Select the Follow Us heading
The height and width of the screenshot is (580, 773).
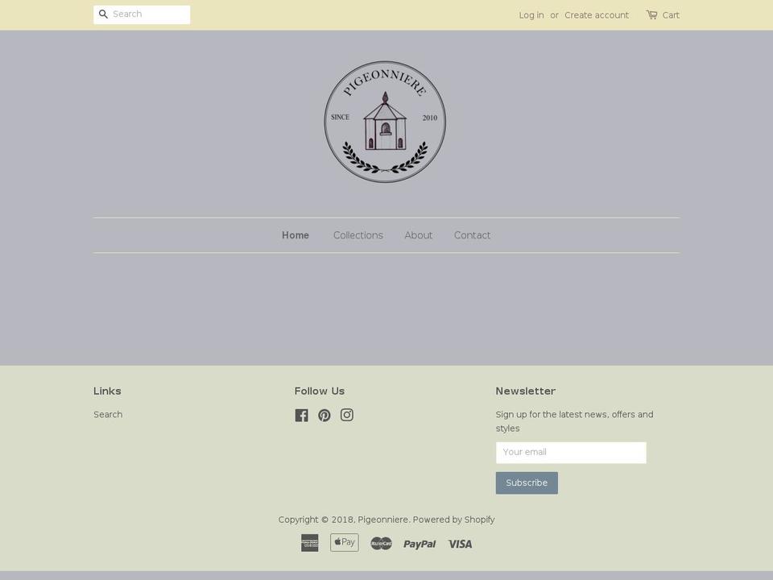click(320, 391)
